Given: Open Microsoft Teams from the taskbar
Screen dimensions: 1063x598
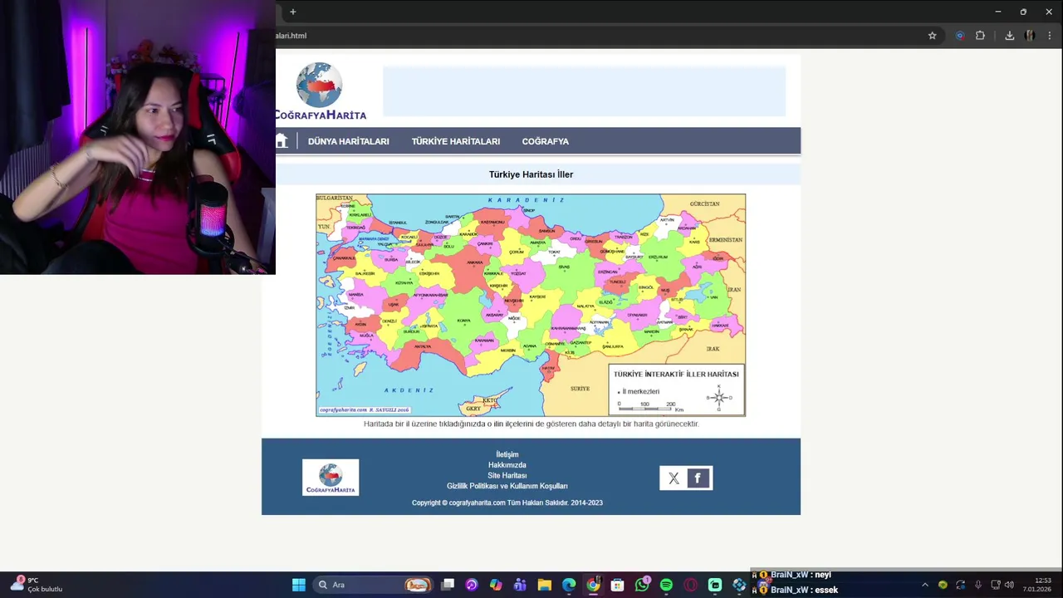Looking at the screenshot, I should (x=520, y=585).
